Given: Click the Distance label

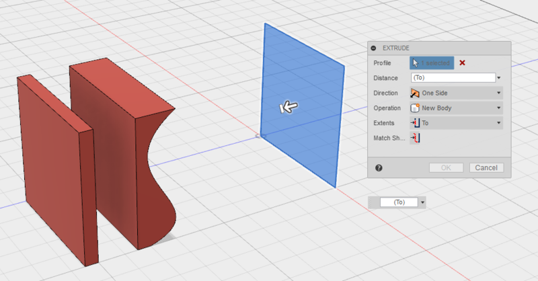Looking at the screenshot, I should click(385, 78).
